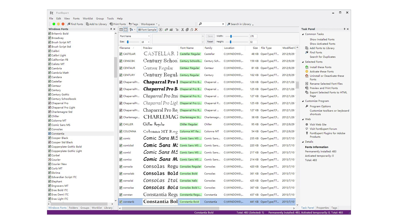Open Print Fonts from the toolbar
This screenshot has width=398, height=224.
point(118,24)
